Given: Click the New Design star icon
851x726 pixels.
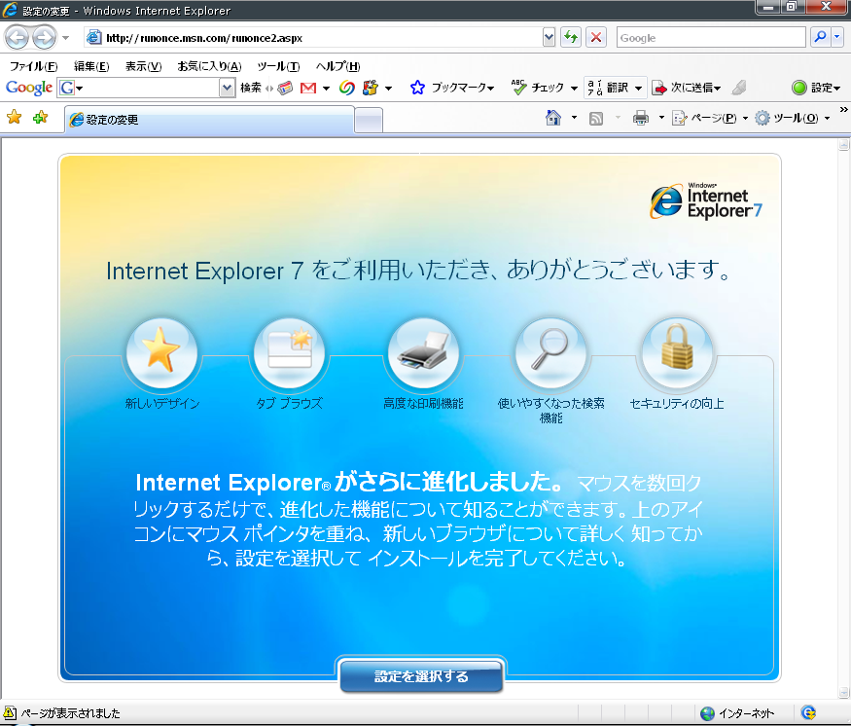Looking at the screenshot, I should [161, 353].
